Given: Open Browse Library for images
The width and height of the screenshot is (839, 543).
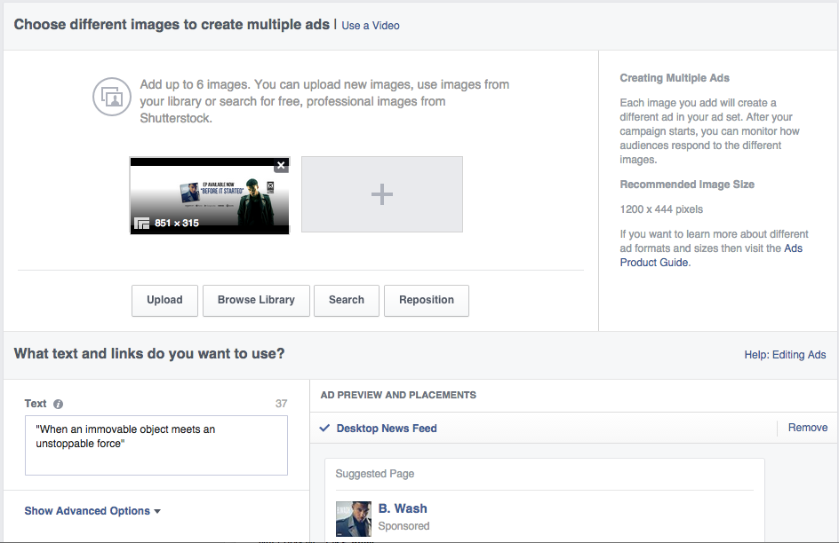Looking at the screenshot, I should click(x=256, y=300).
